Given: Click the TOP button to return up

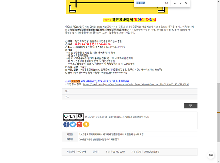Looking at the screenshot, I should click(211, 155).
